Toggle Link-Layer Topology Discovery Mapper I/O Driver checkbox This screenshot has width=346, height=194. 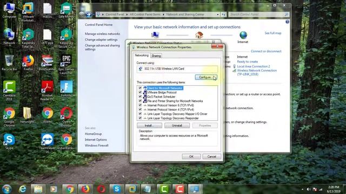(140, 114)
